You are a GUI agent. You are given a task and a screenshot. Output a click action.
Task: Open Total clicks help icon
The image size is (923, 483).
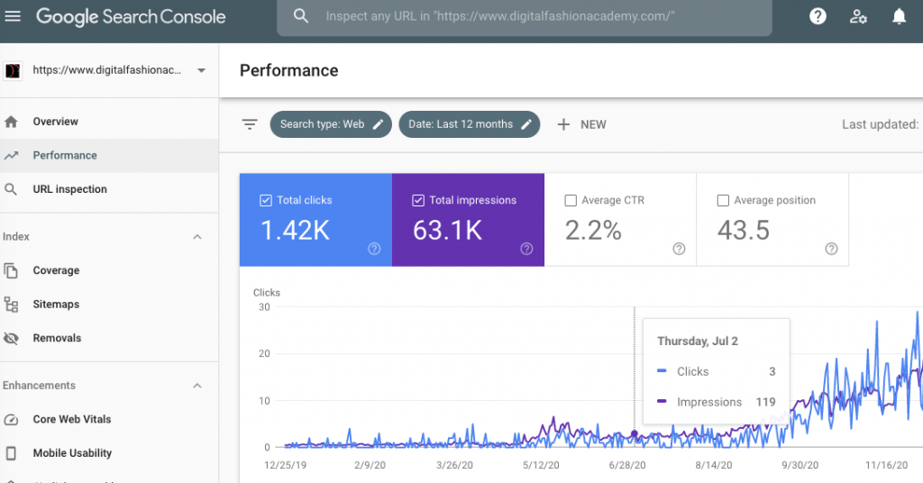pyautogui.click(x=374, y=249)
